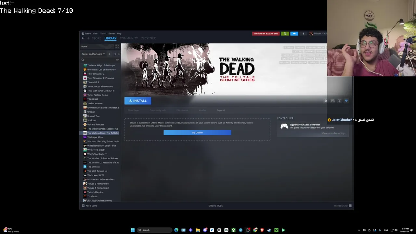This screenshot has height=234, width=416.
Task: Sort library with the up-arrow icon
Action: 110,54
